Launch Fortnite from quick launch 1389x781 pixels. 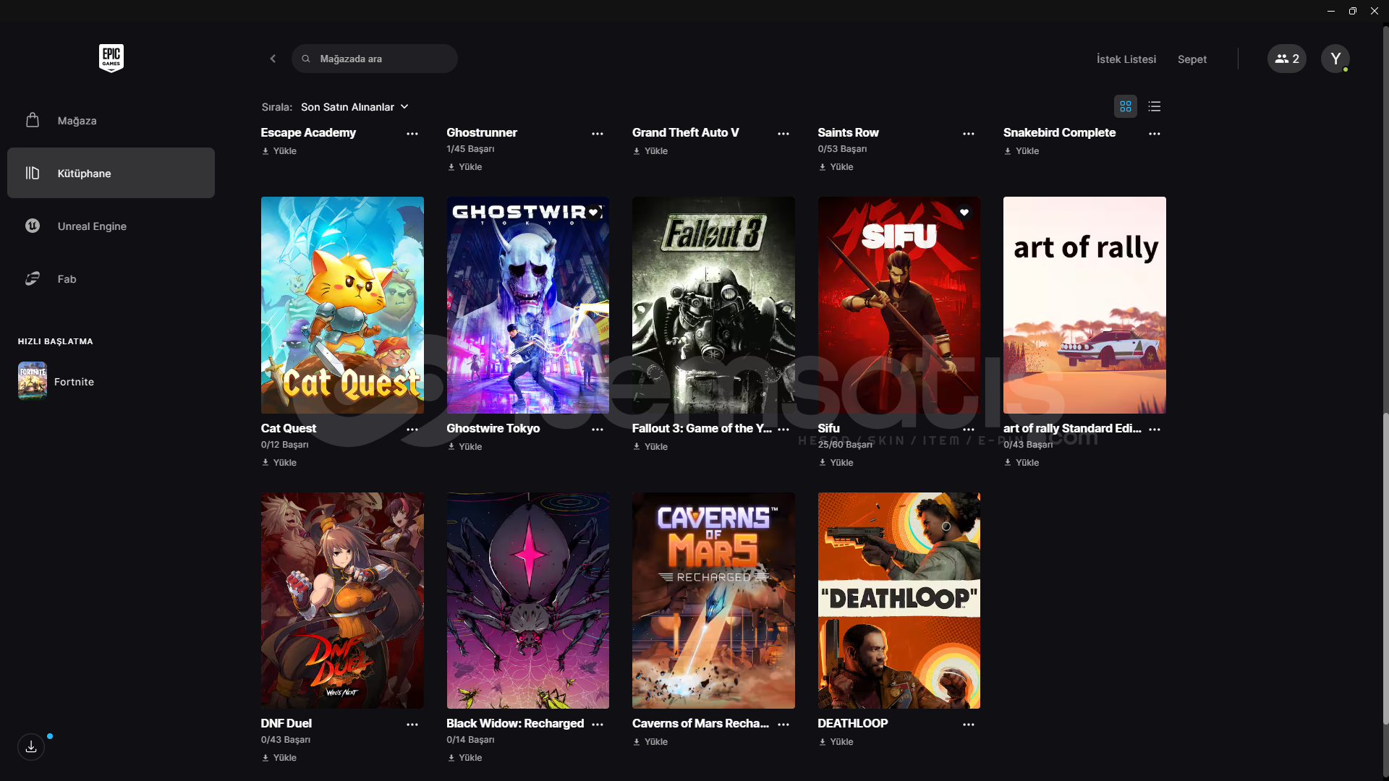coord(74,381)
